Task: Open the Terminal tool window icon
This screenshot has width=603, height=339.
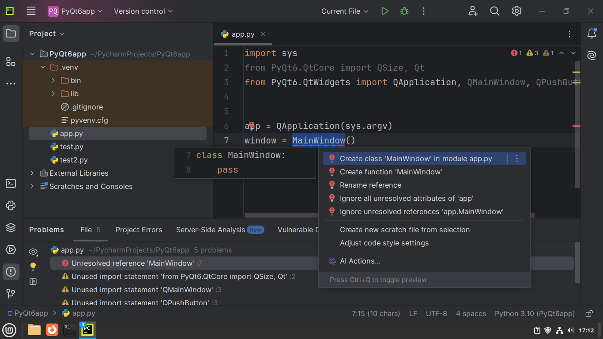Action: pyautogui.click(x=11, y=184)
